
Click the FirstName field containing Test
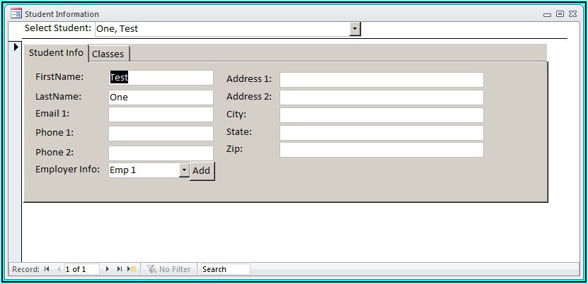point(161,78)
